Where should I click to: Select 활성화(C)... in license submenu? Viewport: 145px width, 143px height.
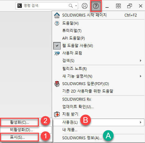click(19, 122)
